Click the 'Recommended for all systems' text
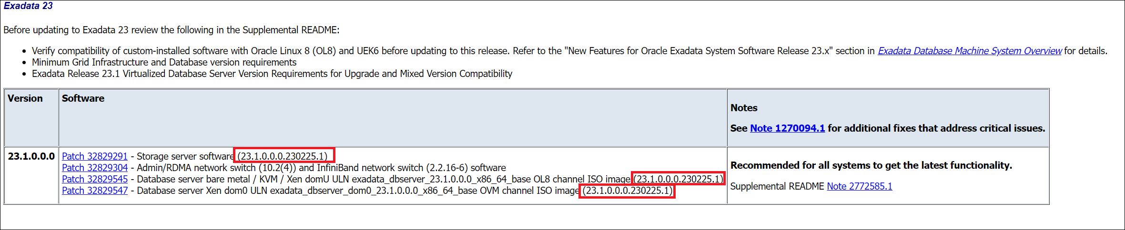This screenshot has width=1125, height=230. point(871,165)
